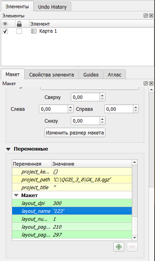
Task: Click the Значение column header
Action: 92,164
